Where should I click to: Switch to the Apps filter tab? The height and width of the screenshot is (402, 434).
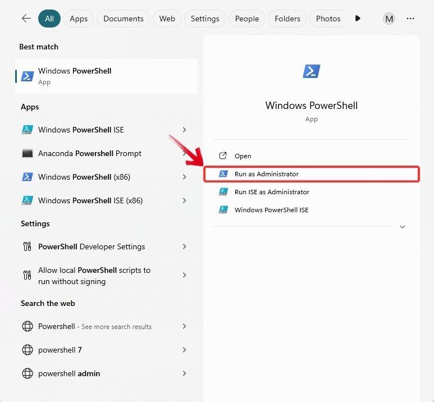(79, 19)
